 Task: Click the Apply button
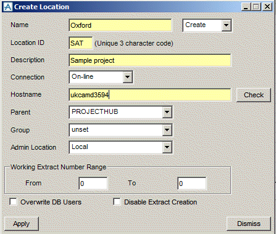22,224
